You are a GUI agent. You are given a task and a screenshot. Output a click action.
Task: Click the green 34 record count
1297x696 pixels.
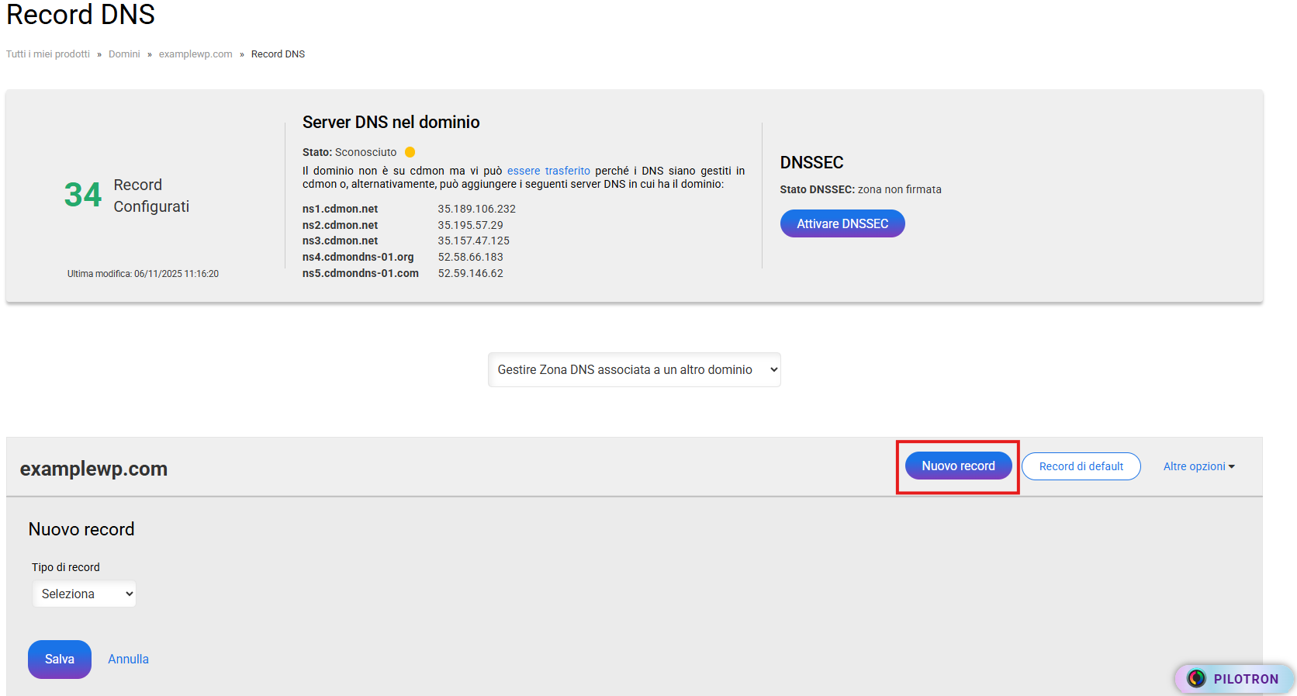point(83,195)
